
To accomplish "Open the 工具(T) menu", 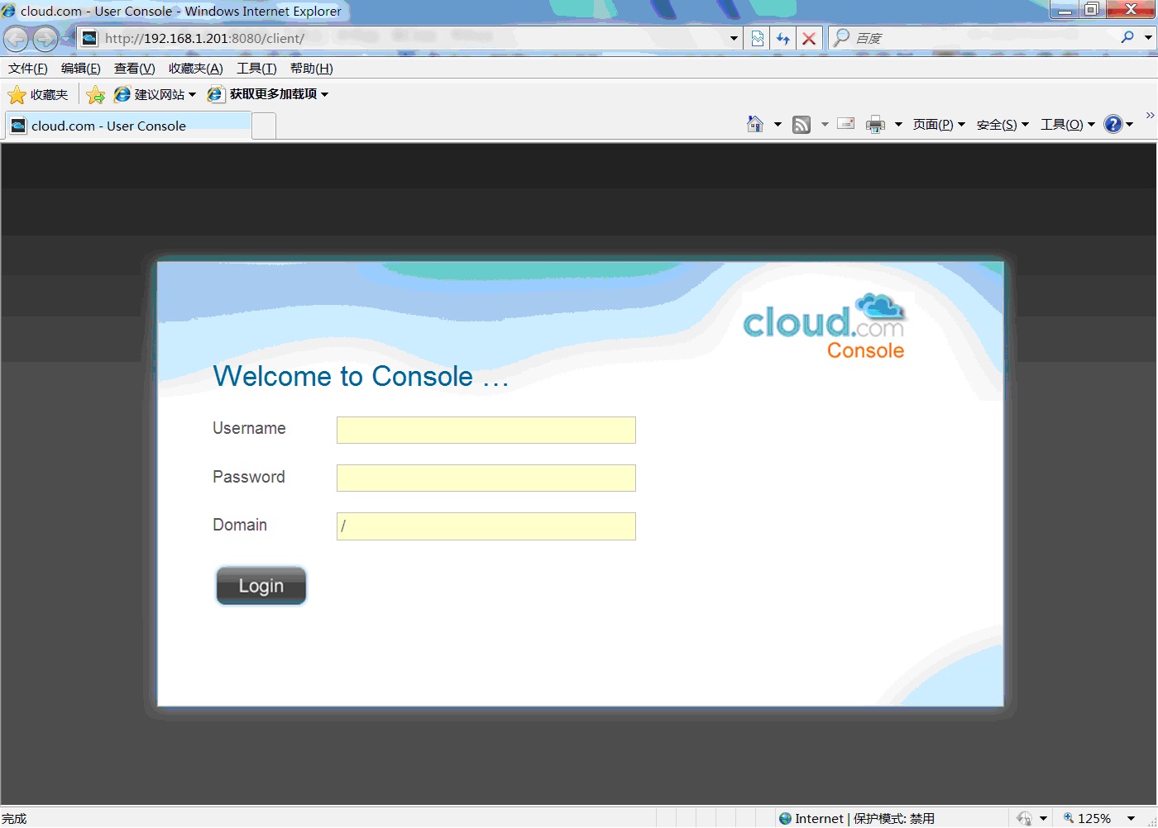I will point(256,68).
